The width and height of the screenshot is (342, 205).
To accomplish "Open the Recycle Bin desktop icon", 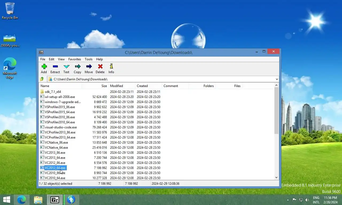I will click(x=10, y=11).
